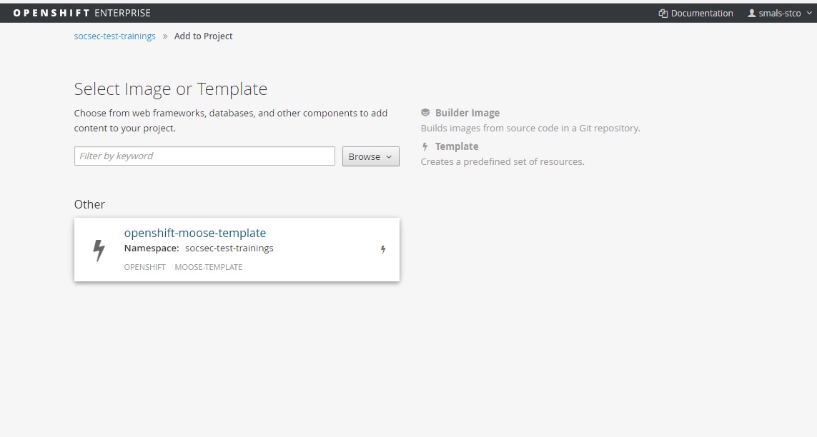Click the arrow next to smals-stco

809,14
